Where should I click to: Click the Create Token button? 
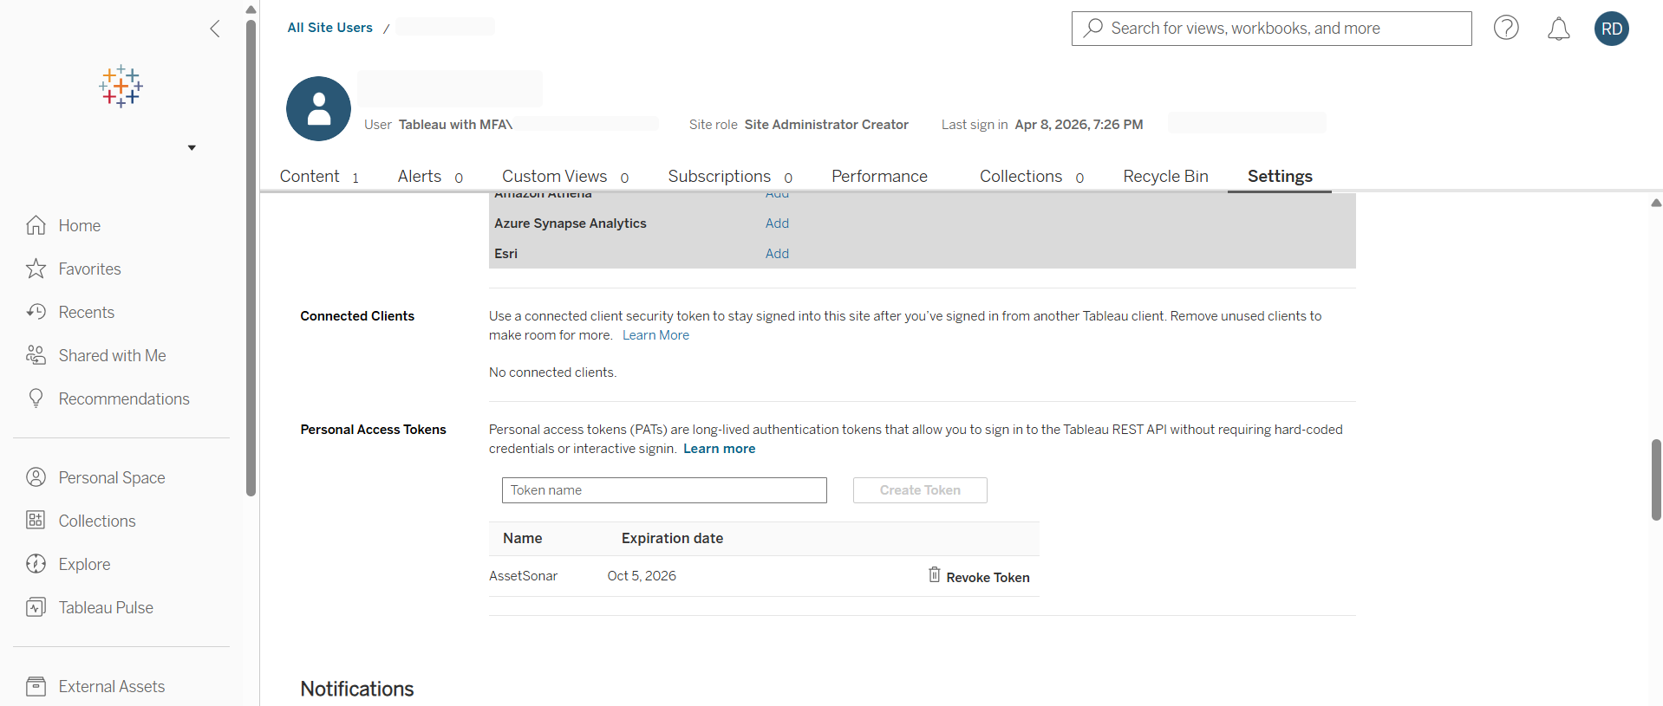click(x=920, y=490)
